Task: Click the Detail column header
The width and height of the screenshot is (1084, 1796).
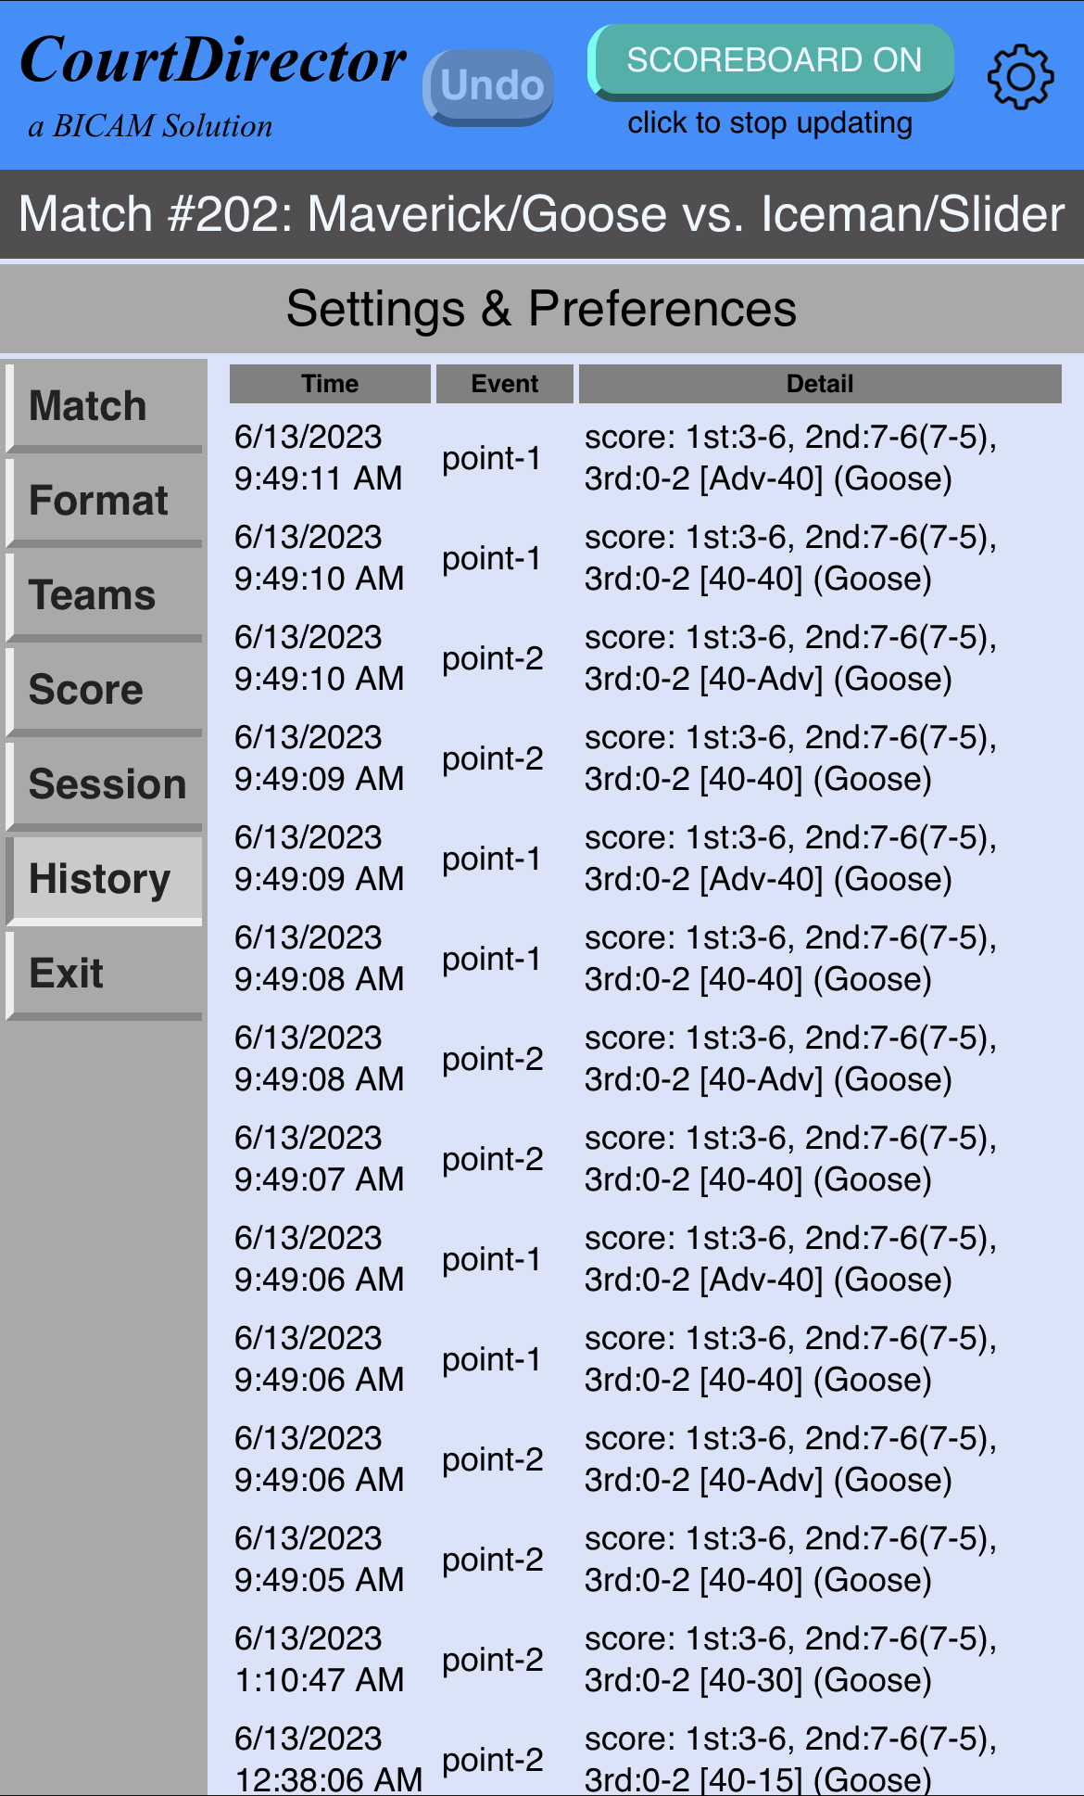Action: [820, 384]
